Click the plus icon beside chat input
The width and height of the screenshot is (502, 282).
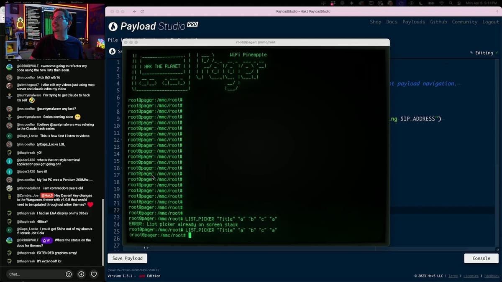tap(82, 274)
